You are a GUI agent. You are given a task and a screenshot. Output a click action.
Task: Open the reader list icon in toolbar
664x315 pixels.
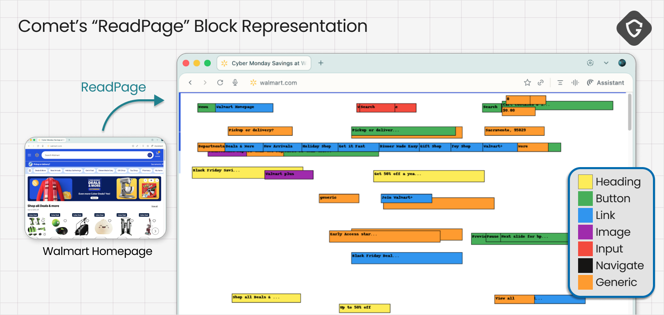click(x=560, y=83)
